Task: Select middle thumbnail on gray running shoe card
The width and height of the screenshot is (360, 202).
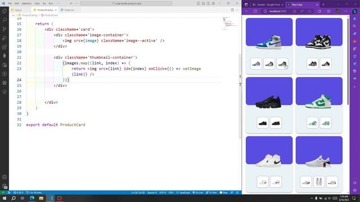Action: pos(319,182)
